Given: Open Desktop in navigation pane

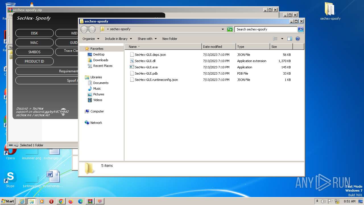Looking at the screenshot, I should [x=99, y=54].
